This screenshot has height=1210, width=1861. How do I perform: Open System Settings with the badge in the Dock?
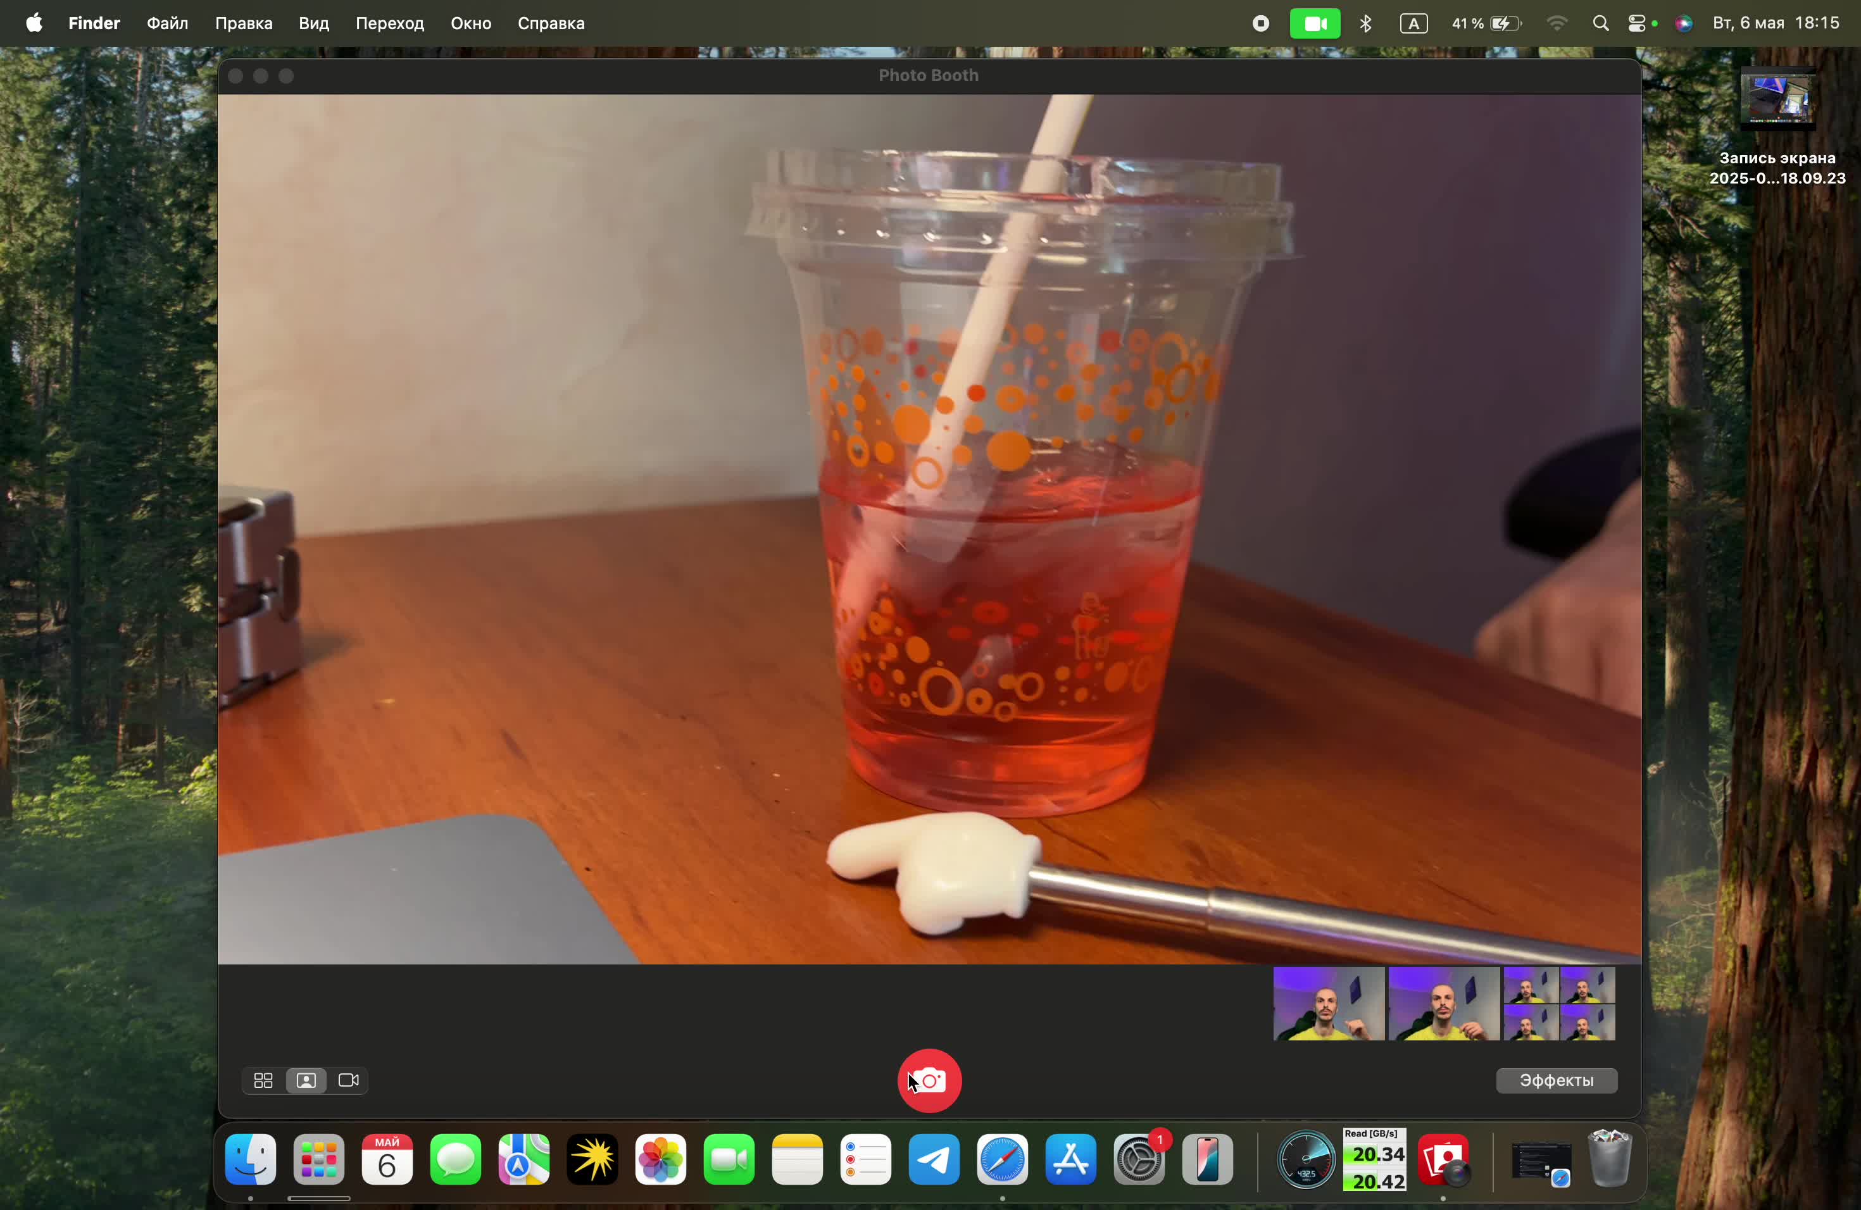click(x=1140, y=1160)
